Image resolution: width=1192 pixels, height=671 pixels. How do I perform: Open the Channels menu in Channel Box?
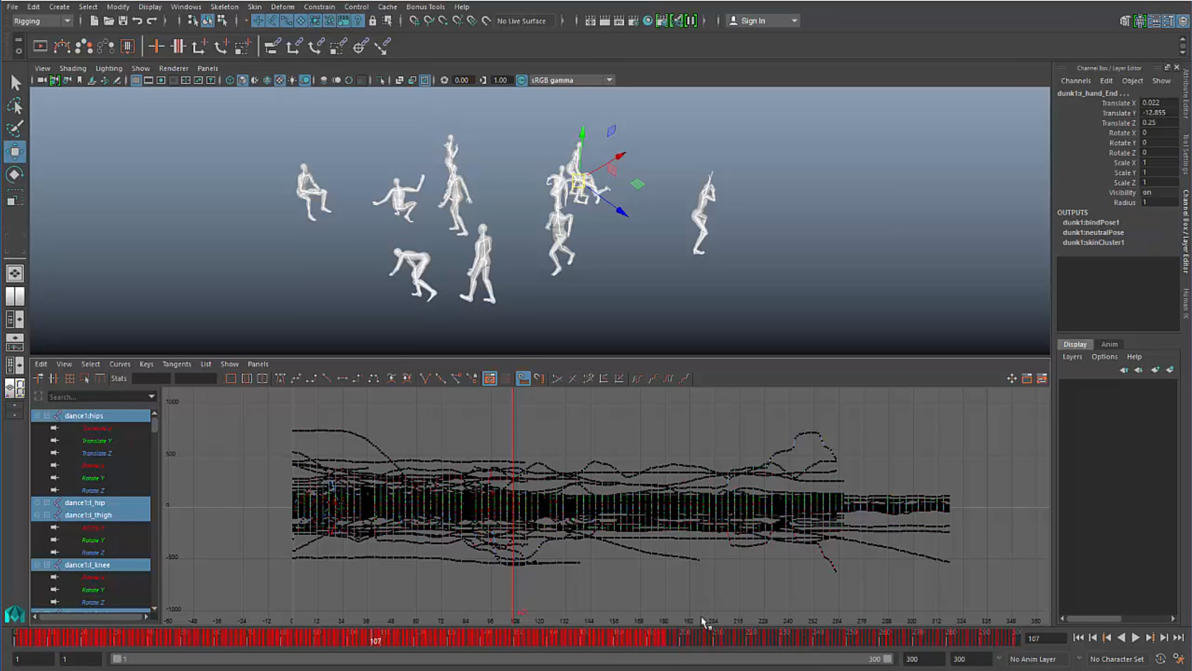pos(1075,81)
